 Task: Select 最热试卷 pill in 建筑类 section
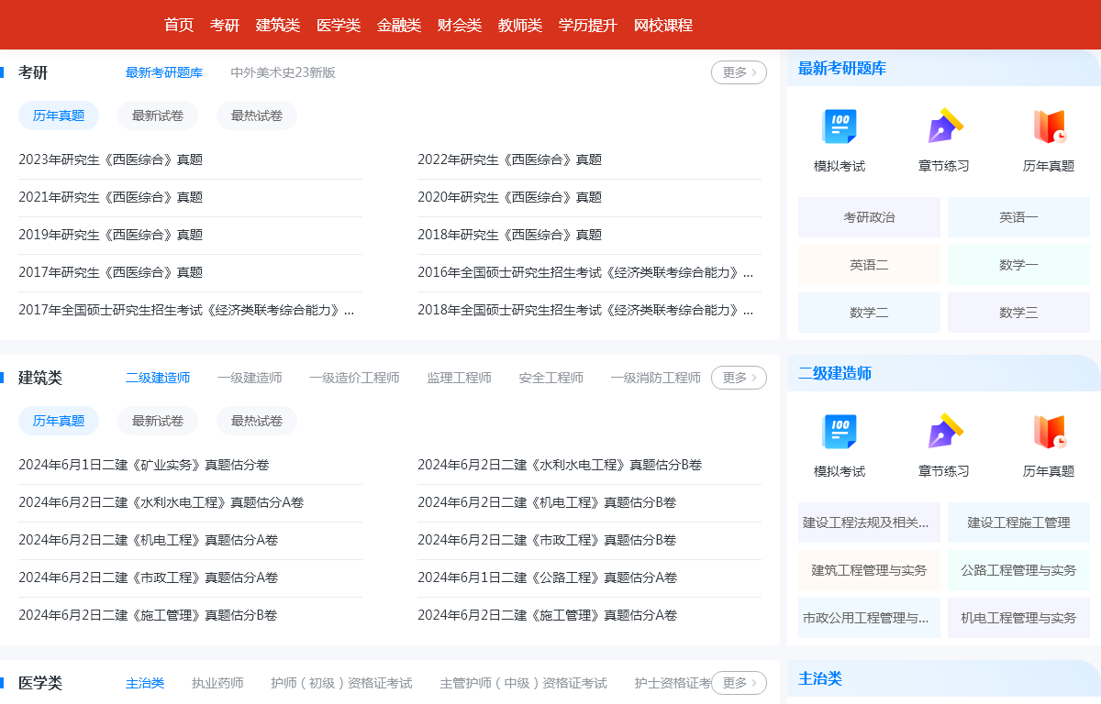(x=257, y=421)
